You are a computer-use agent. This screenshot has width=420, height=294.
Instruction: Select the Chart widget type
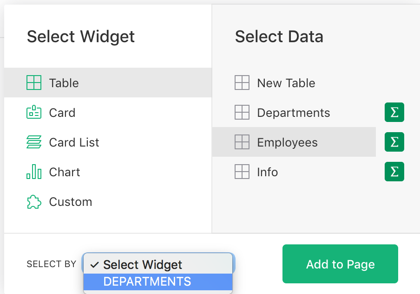click(65, 172)
